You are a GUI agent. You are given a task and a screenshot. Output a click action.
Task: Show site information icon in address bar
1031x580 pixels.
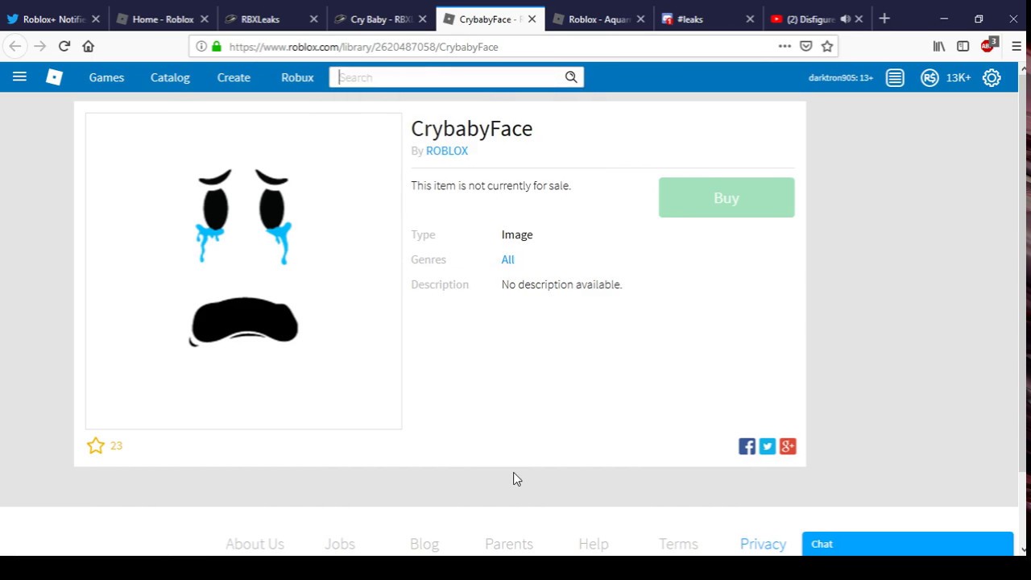click(201, 47)
